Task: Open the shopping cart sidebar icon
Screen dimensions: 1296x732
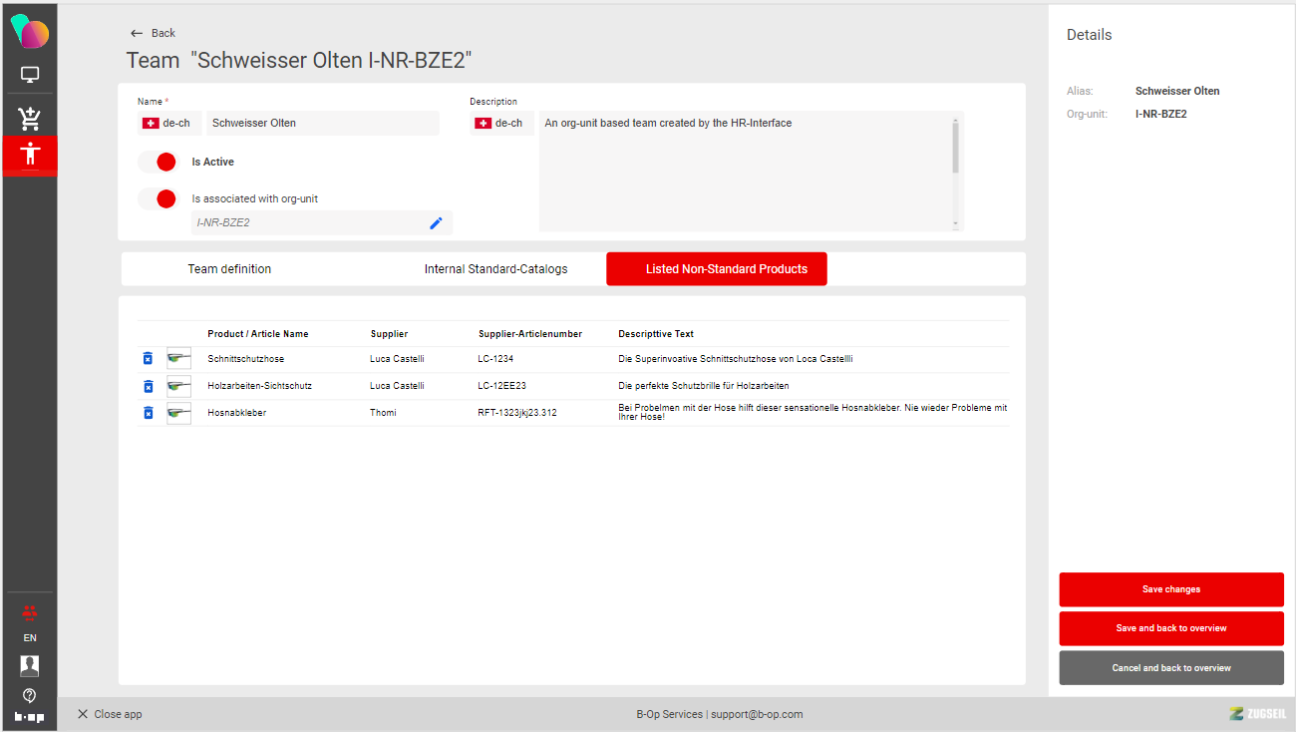Action: (x=30, y=119)
